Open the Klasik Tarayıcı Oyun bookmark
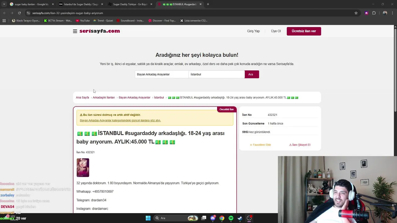This screenshot has height=223, width=397. tap(26, 21)
